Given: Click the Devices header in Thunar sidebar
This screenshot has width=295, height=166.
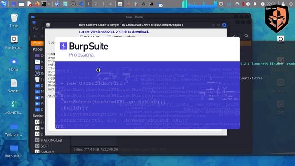Looking at the screenshot, I should pos(38,116).
